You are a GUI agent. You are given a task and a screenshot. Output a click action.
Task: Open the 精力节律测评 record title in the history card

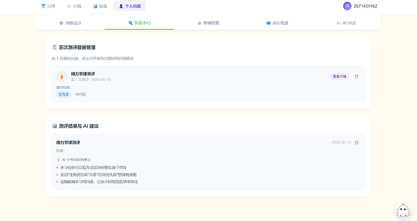click(83, 74)
